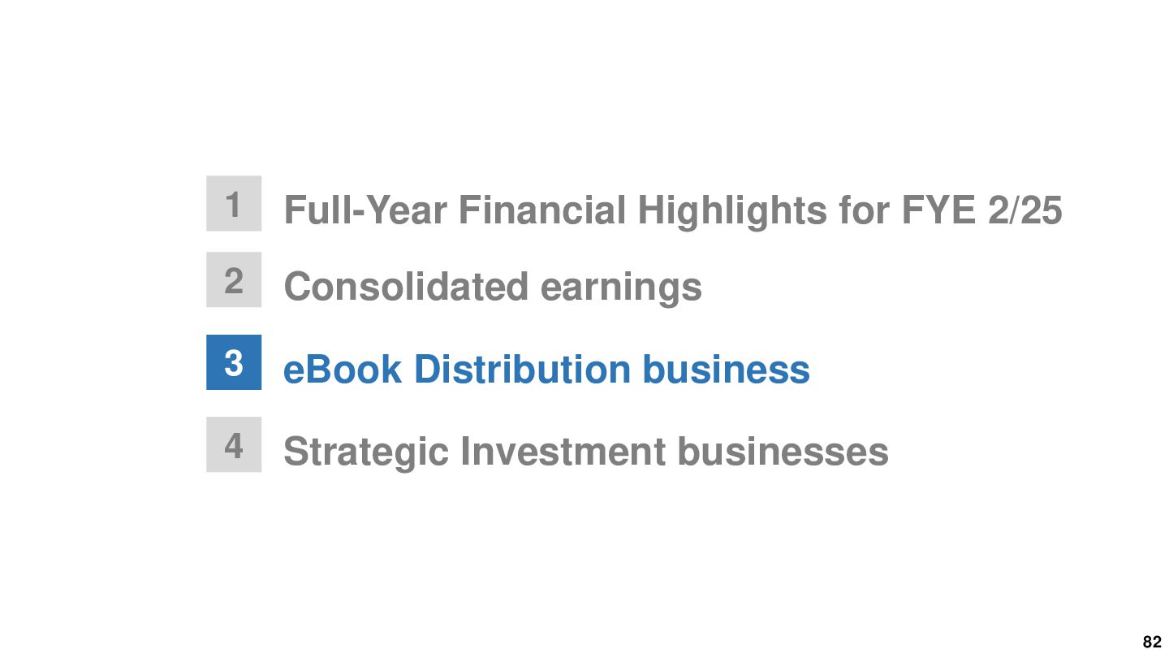The image size is (1169, 658).
Task: Click the word 'earnings' in item two
Action: click(621, 288)
